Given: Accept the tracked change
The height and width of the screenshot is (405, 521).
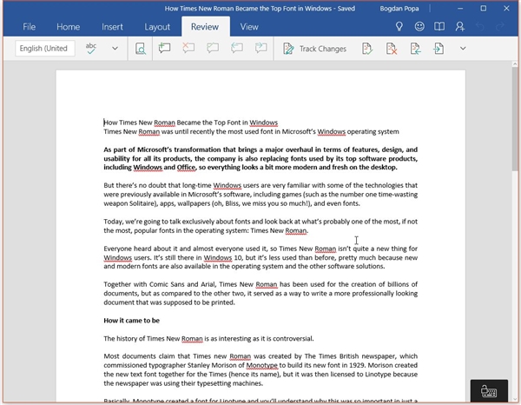Looking at the screenshot, I should (x=367, y=49).
